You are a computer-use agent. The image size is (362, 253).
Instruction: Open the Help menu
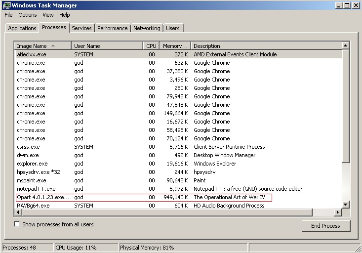(x=64, y=15)
